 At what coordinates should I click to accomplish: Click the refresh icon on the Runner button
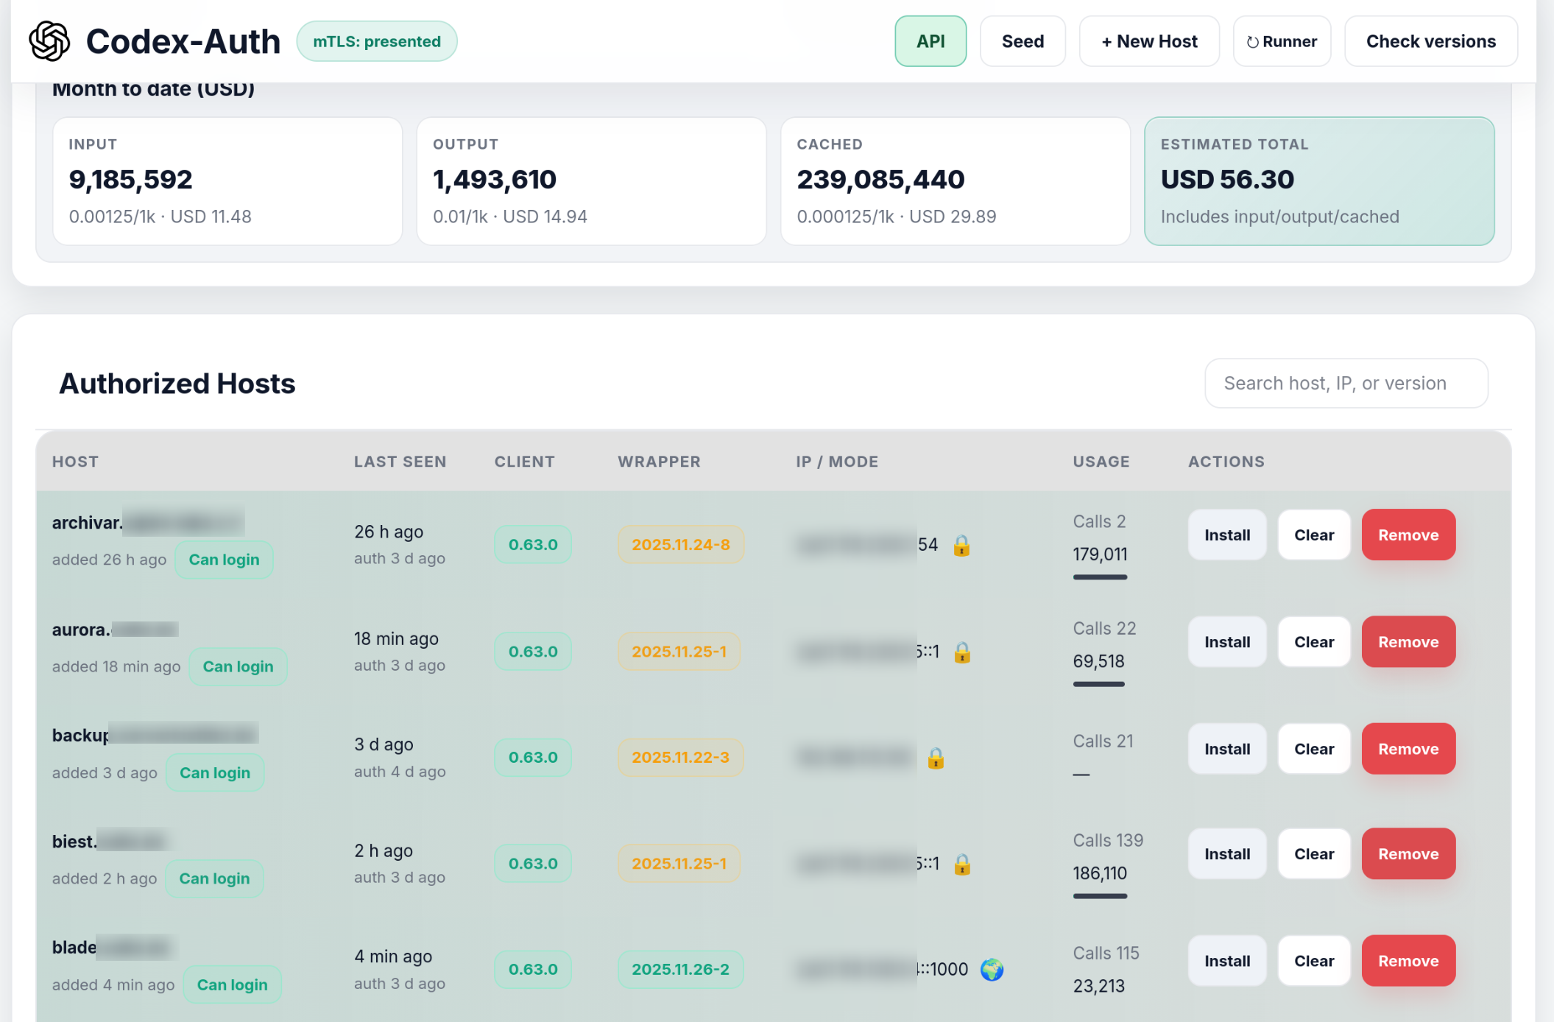pyautogui.click(x=1254, y=41)
